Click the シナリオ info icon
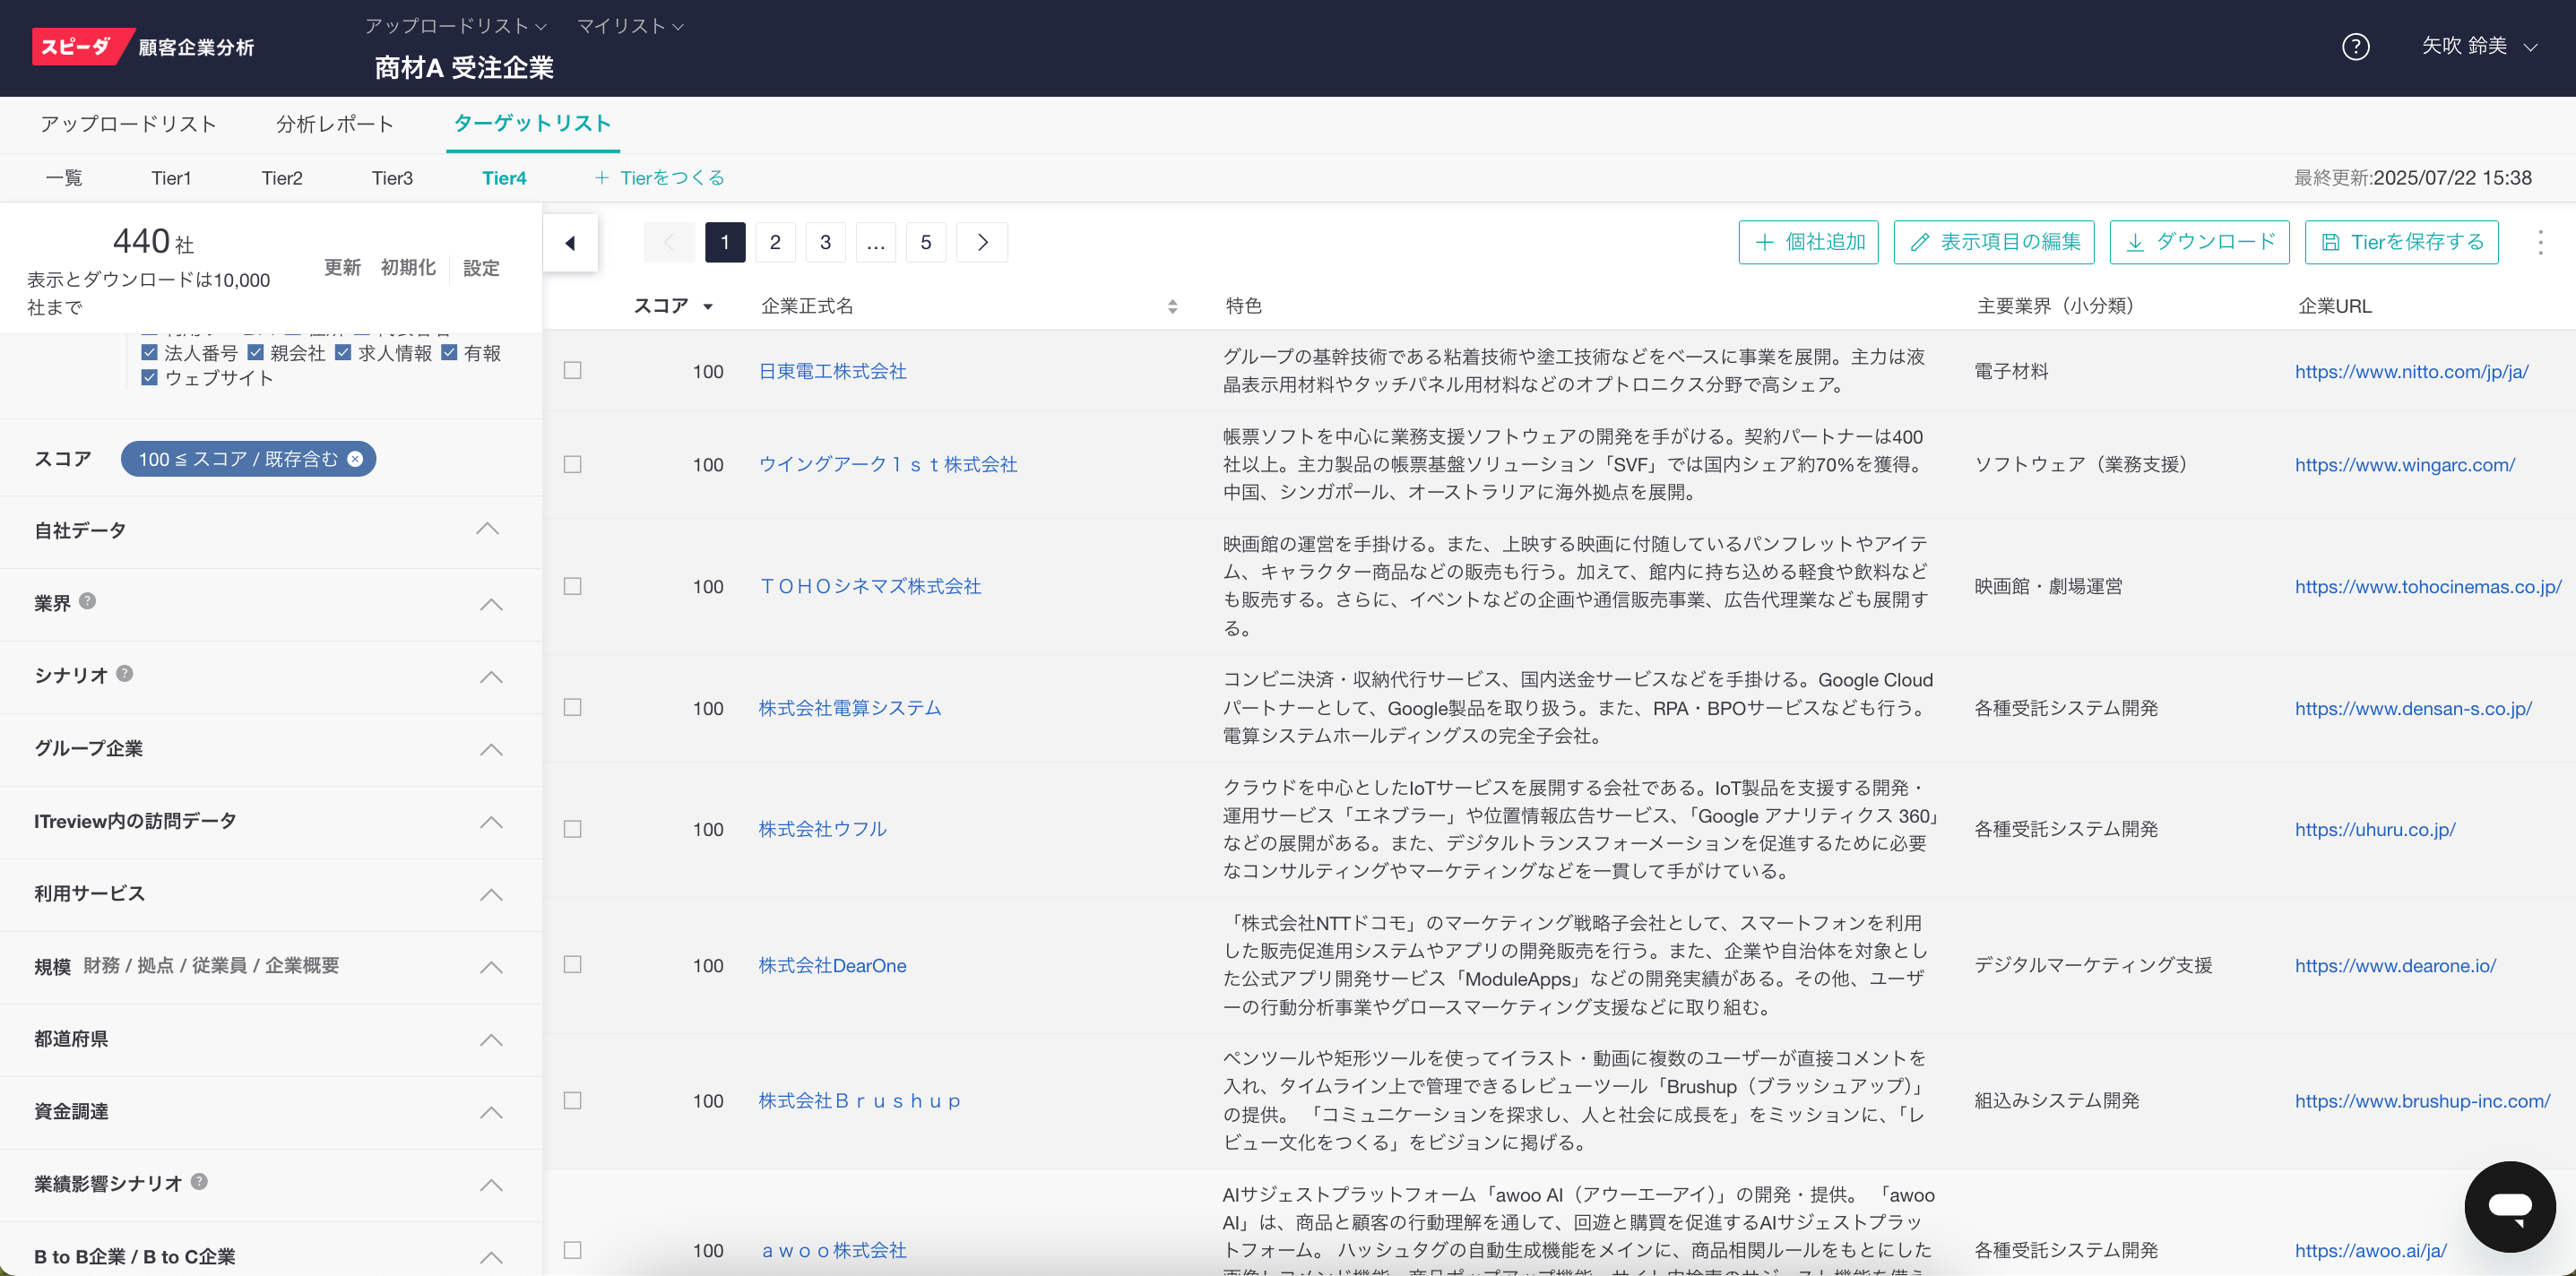2576x1276 pixels. pyautogui.click(x=125, y=674)
